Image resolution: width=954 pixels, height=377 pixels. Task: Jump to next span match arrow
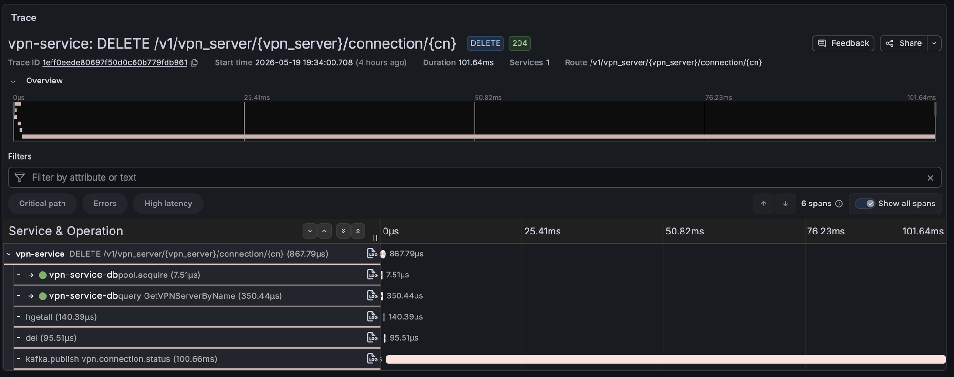785,204
